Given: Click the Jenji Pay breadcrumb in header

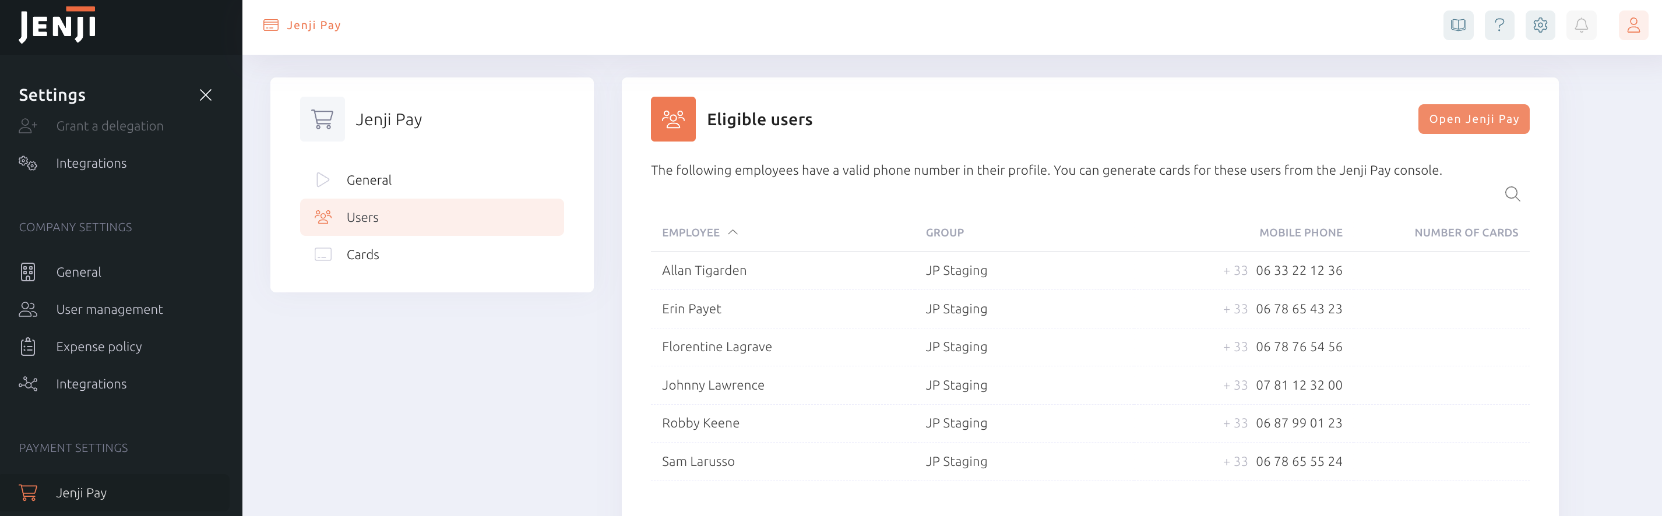Looking at the screenshot, I should click(x=313, y=25).
